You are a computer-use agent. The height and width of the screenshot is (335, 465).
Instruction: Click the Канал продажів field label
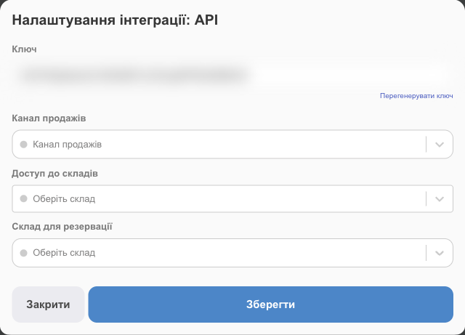click(x=49, y=118)
